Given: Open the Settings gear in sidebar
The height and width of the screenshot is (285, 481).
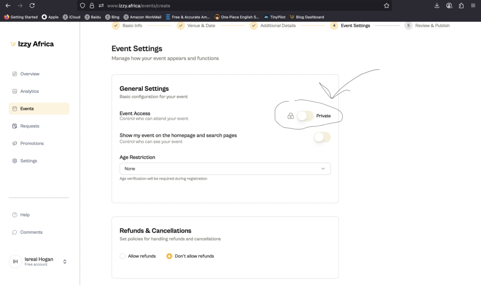Looking at the screenshot, I should click(15, 161).
